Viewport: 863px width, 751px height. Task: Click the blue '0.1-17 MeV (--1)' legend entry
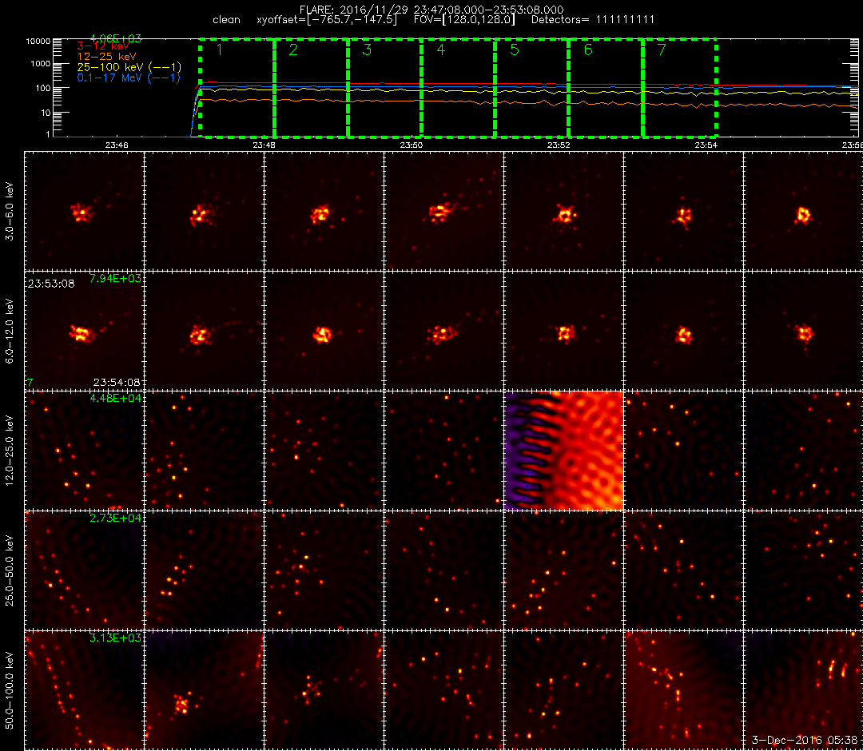pos(129,78)
